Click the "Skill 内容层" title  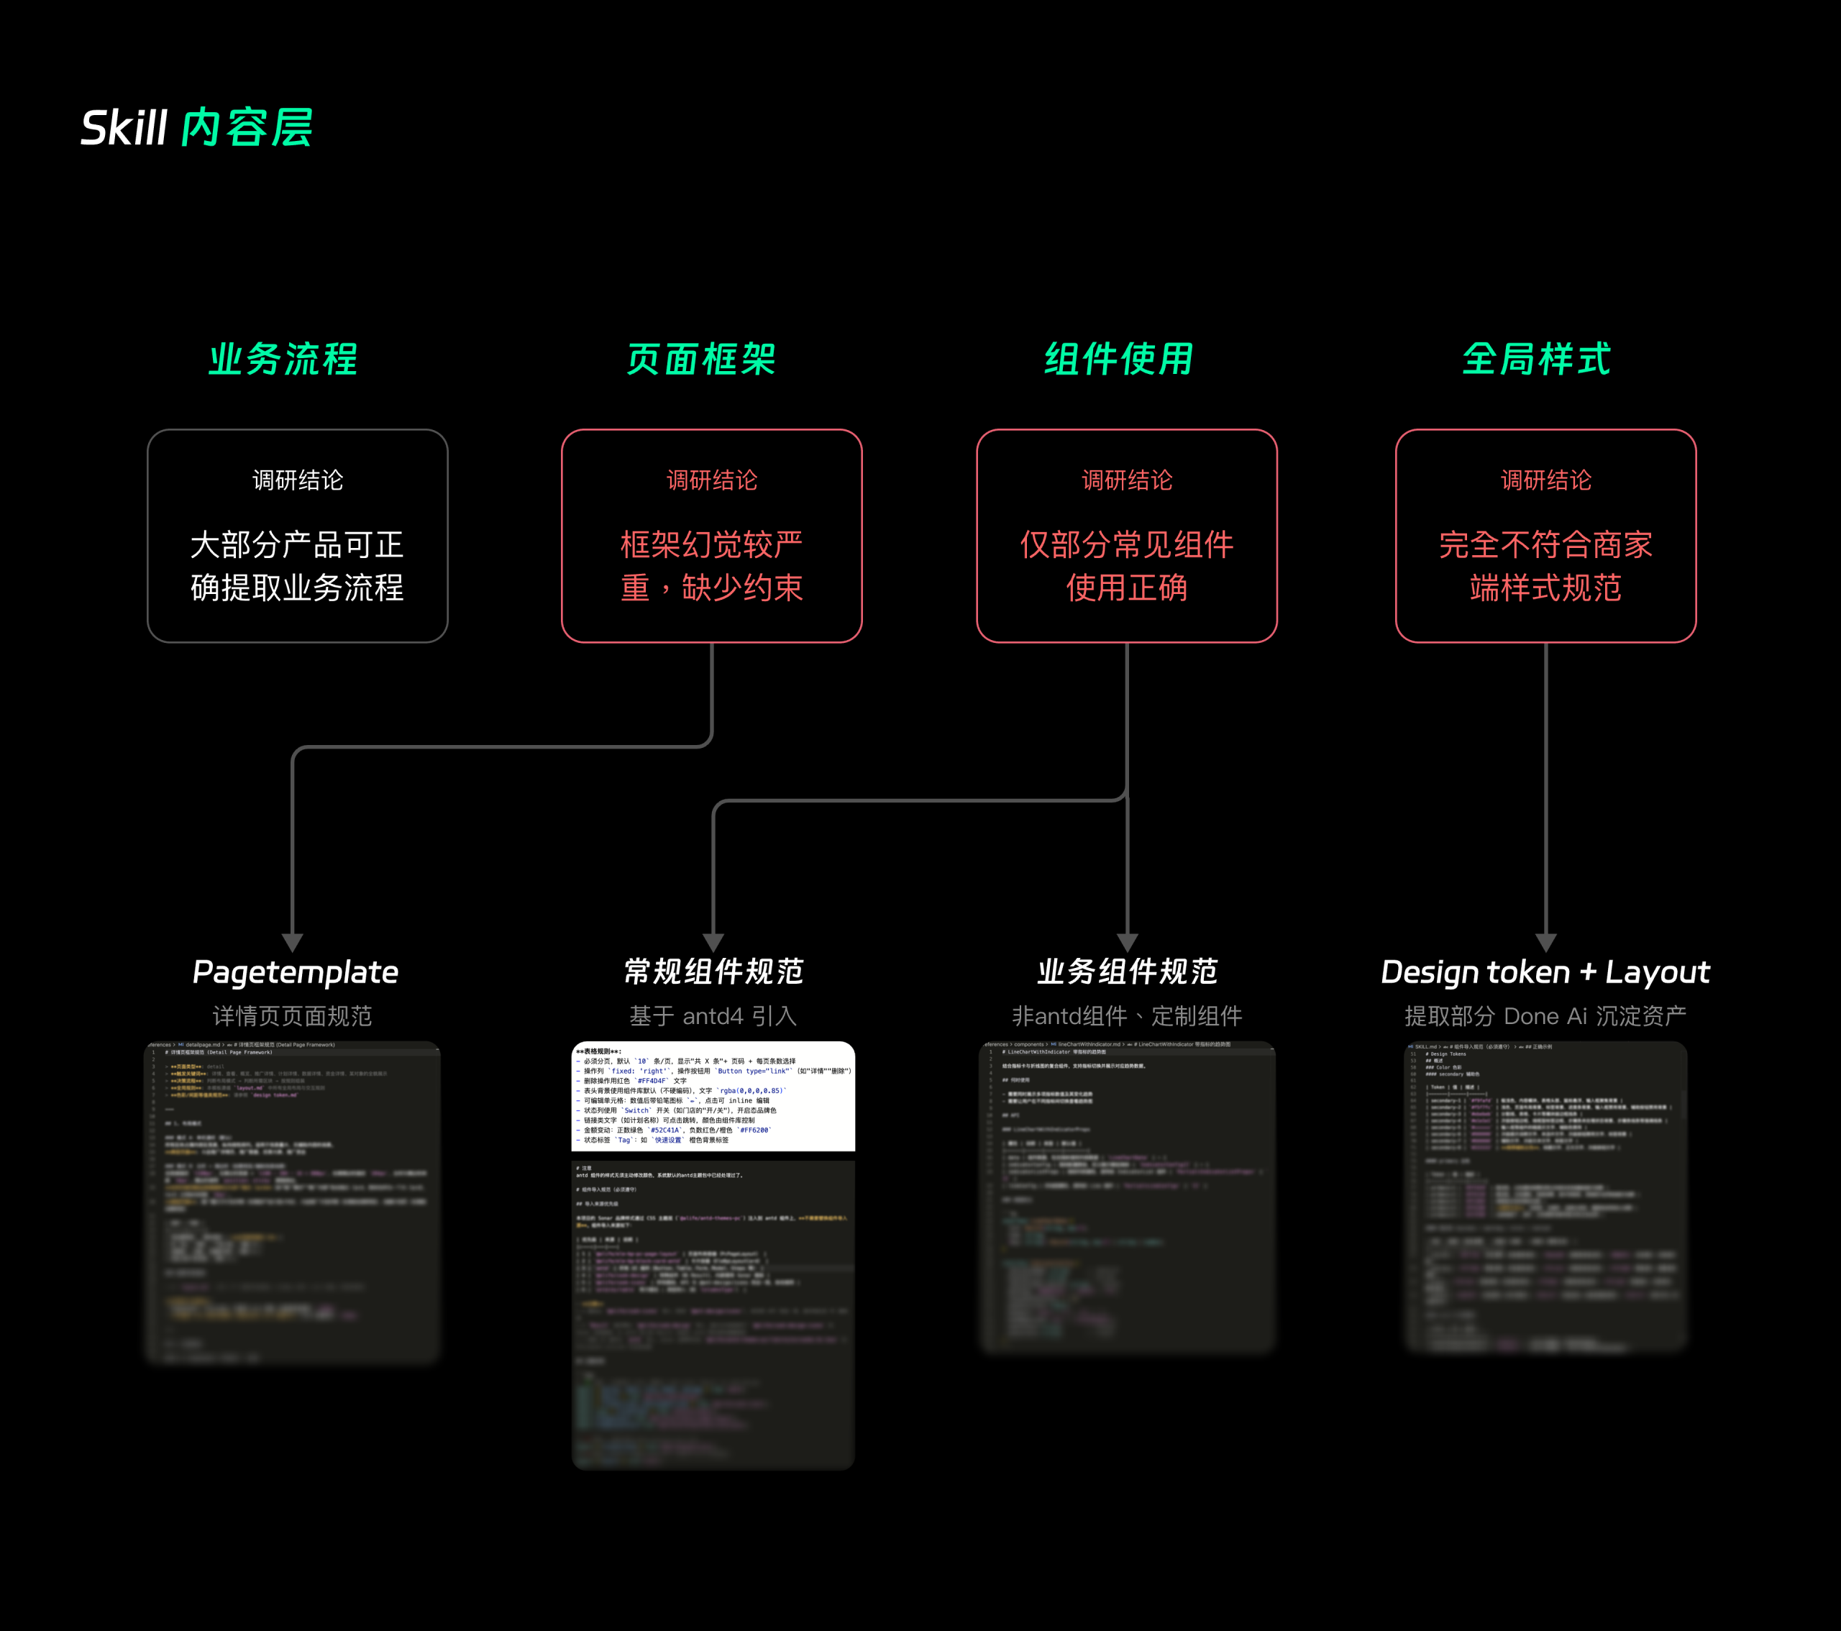tap(196, 127)
